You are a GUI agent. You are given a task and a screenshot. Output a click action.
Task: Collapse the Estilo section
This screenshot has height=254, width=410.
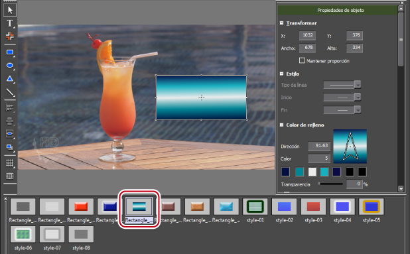pyautogui.click(x=281, y=74)
